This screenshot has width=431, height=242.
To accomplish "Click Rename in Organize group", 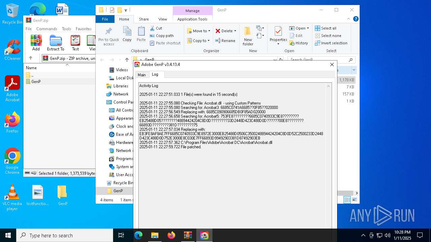I will 225,41.
